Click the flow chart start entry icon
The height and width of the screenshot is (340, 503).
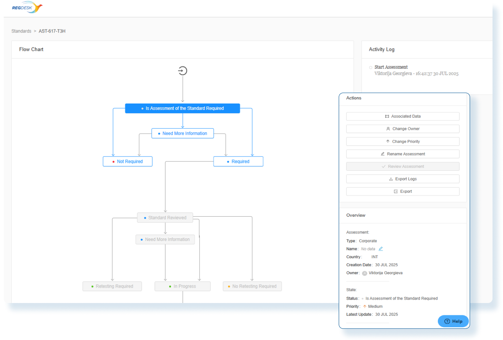pos(183,71)
